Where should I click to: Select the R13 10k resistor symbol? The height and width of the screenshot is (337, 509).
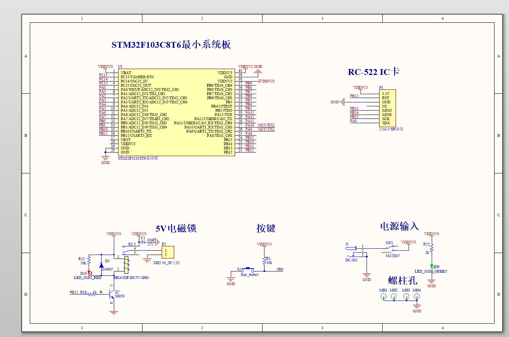(89, 260)
